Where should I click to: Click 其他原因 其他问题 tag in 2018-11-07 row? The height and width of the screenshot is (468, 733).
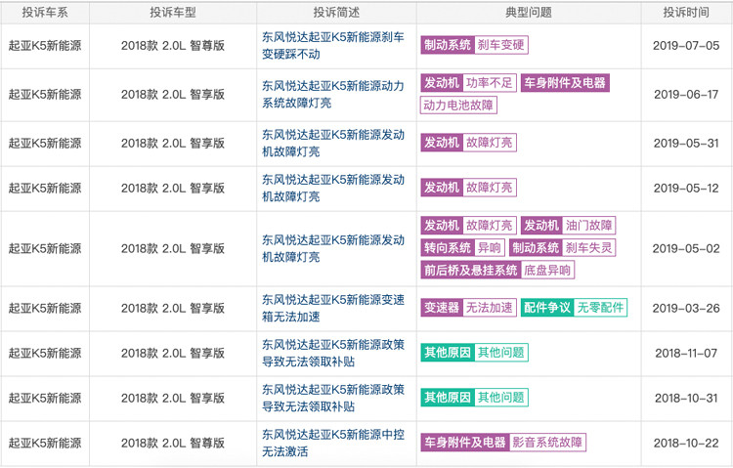click(x=474, y=353)
